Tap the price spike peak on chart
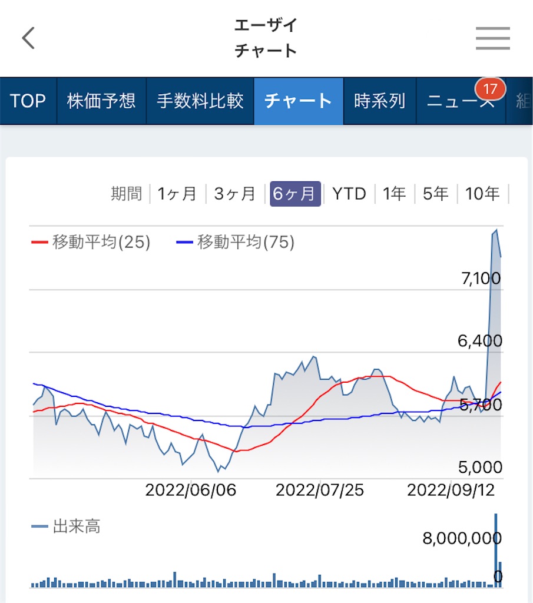Viewport: 533px width, 603px height. (x=496, y=230)
